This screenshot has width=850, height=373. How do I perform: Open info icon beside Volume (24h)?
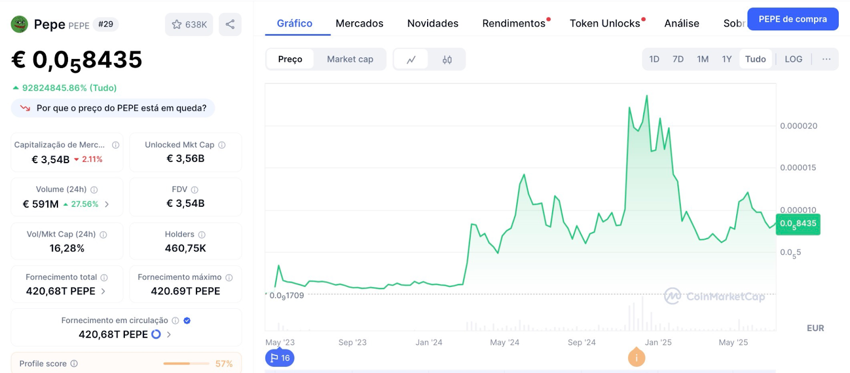tap(94, 190)
